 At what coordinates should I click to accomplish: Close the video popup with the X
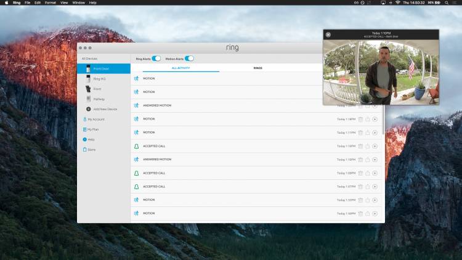point(328,35)
